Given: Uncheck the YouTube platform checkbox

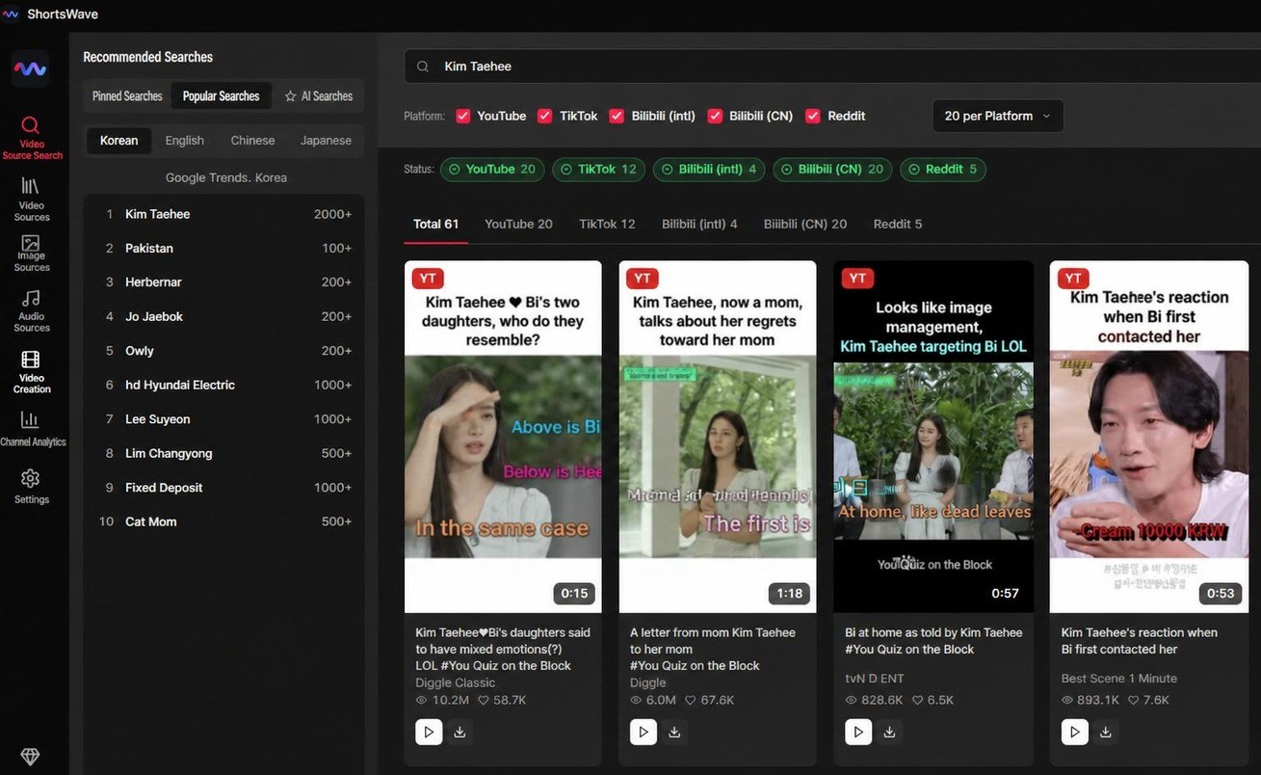Looking at the screenshot, I should [463, 116].
